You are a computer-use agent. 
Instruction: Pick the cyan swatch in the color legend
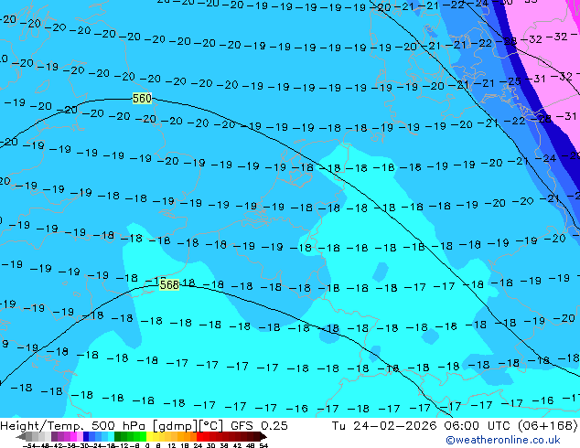click(x=111, y=436)
